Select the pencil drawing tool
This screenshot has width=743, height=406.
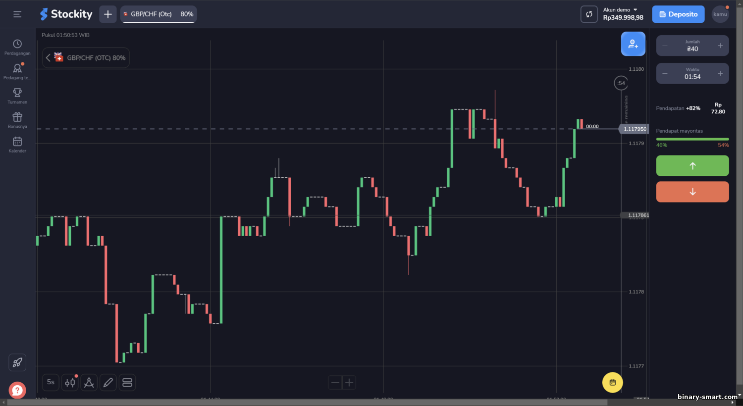click(x=108, y=382)
